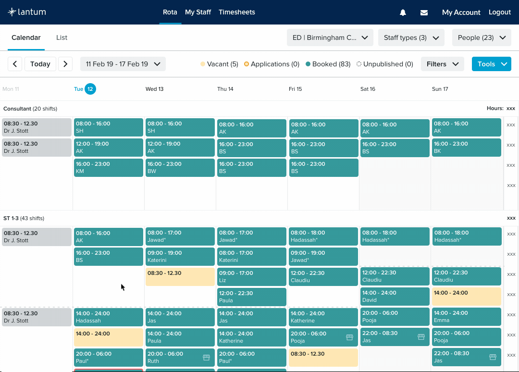519x372 pixels.
Task: Expand the Filters dropdown
Action: coord(442,64)
